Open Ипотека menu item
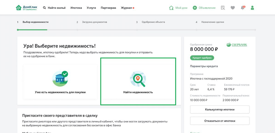This screenshot has width=275, height=133. pos(76,8)
